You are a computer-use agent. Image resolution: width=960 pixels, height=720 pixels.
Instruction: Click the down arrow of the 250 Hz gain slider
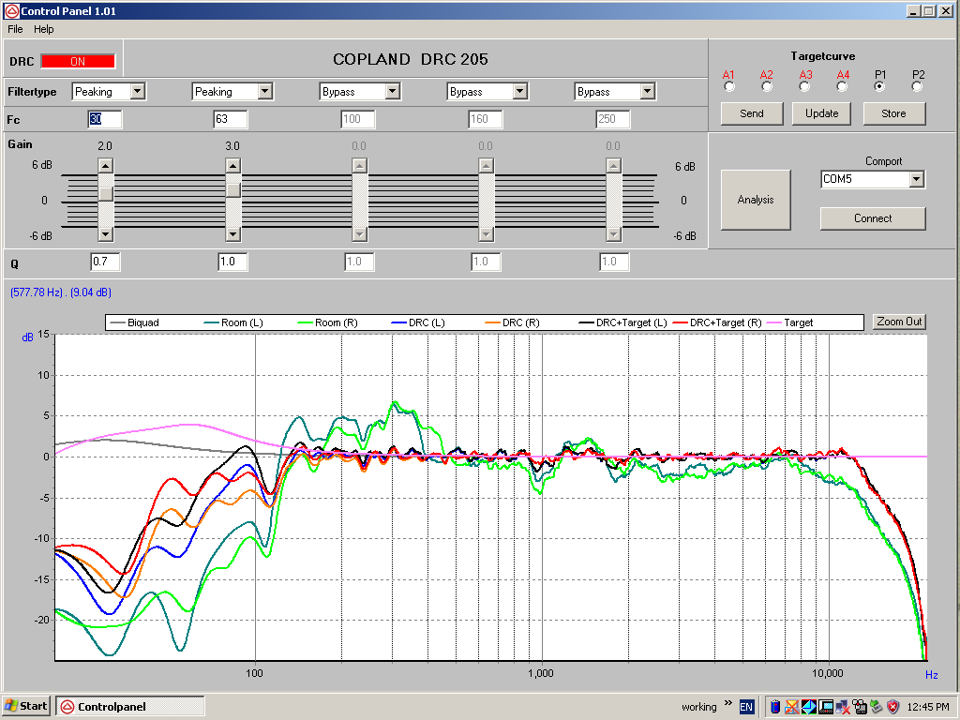coord(613,233)
